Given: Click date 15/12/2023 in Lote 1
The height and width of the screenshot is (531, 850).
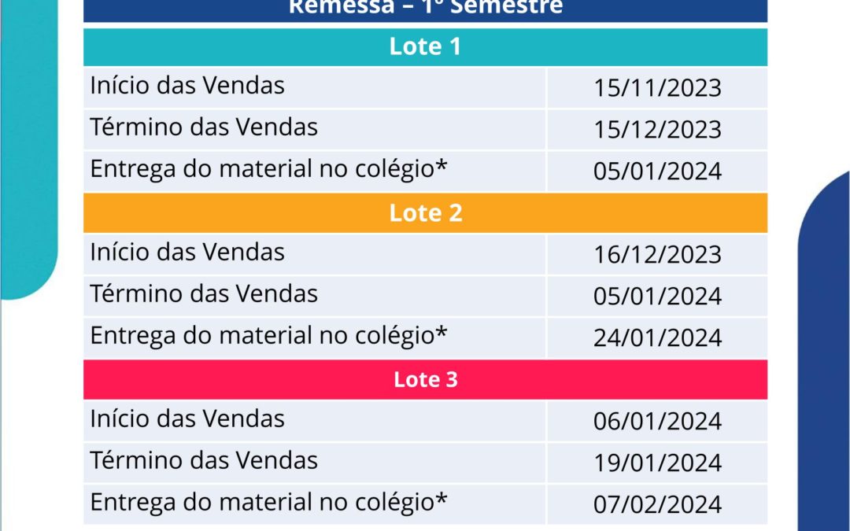Looking at the screenshot, I should point(657,130).
